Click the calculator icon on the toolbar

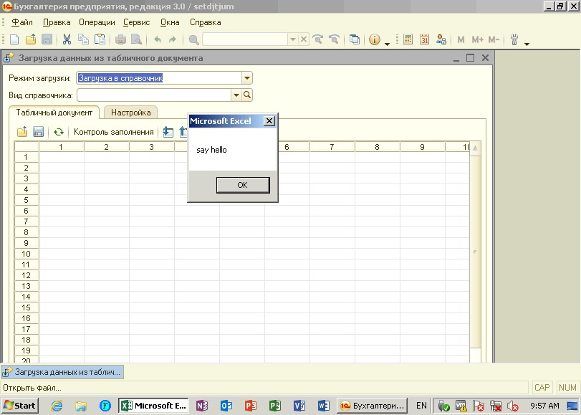click(408, 40)
